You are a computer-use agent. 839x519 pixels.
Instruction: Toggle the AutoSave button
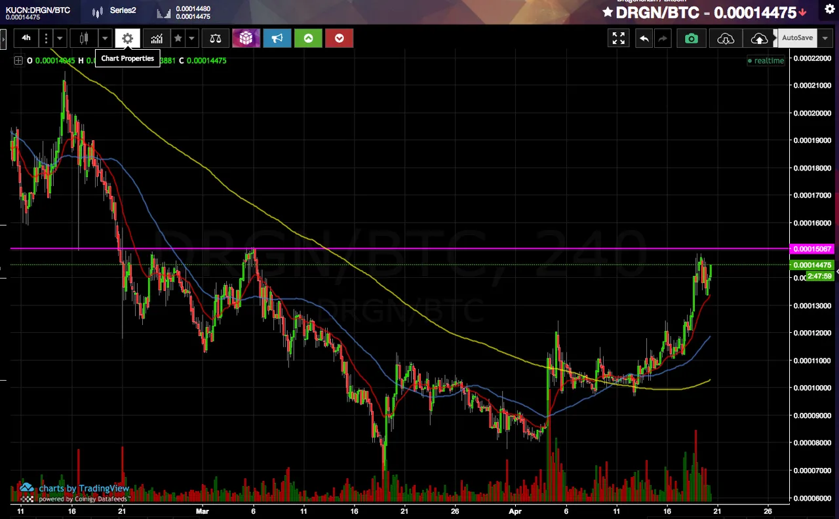click(x=797, y=37)
